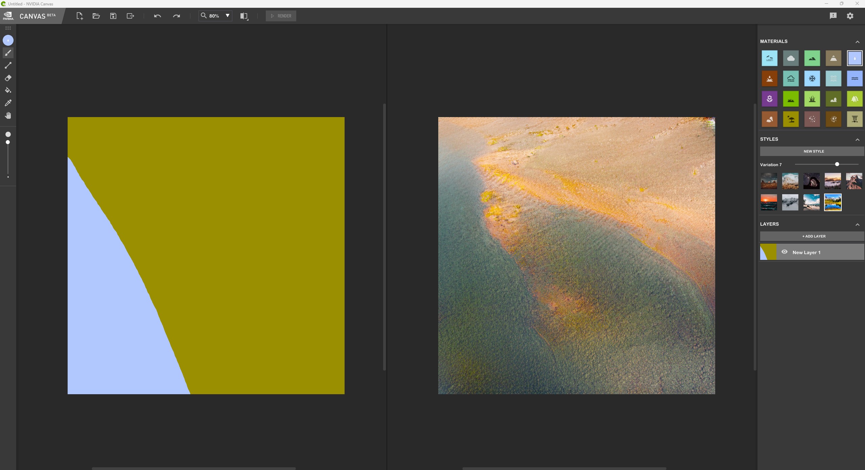Pick the desert storm style thumbnail
865x470 pixels.
point(769,181)
